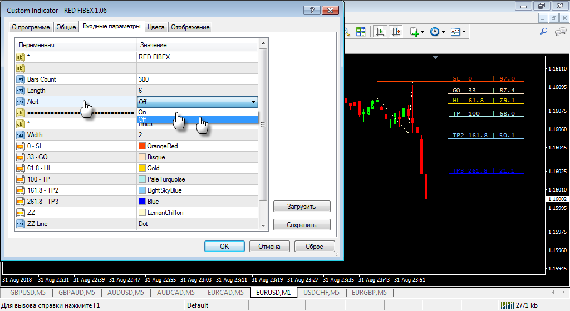Tile chart windows using the toolbar grid icon
Image resolution: width=570 pixels, height=311 pixels.
[361, 32]
